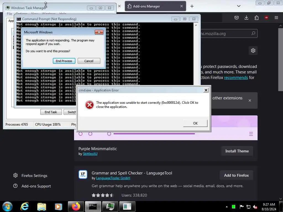Click the taskbar clock and date

pyautogui.click(x=269, y=207)
